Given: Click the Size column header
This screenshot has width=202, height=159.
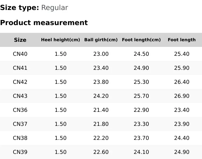Looking at the screenshot, I should [20, 40].
